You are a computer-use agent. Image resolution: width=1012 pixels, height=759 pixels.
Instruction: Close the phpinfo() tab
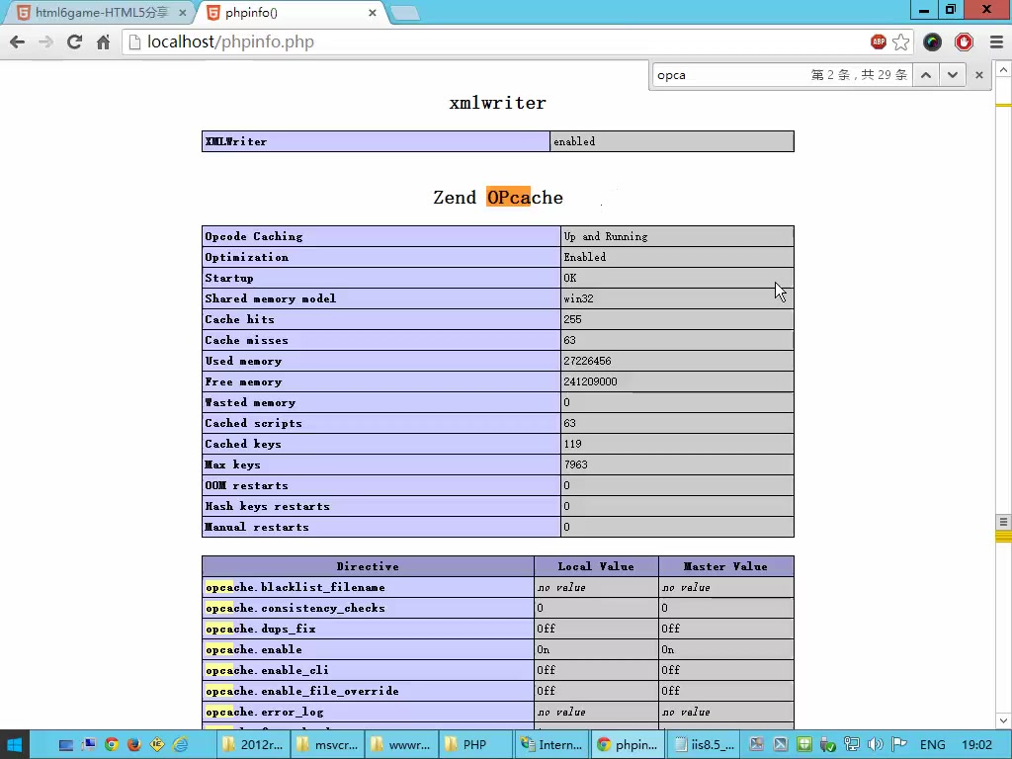pos(373,12)
